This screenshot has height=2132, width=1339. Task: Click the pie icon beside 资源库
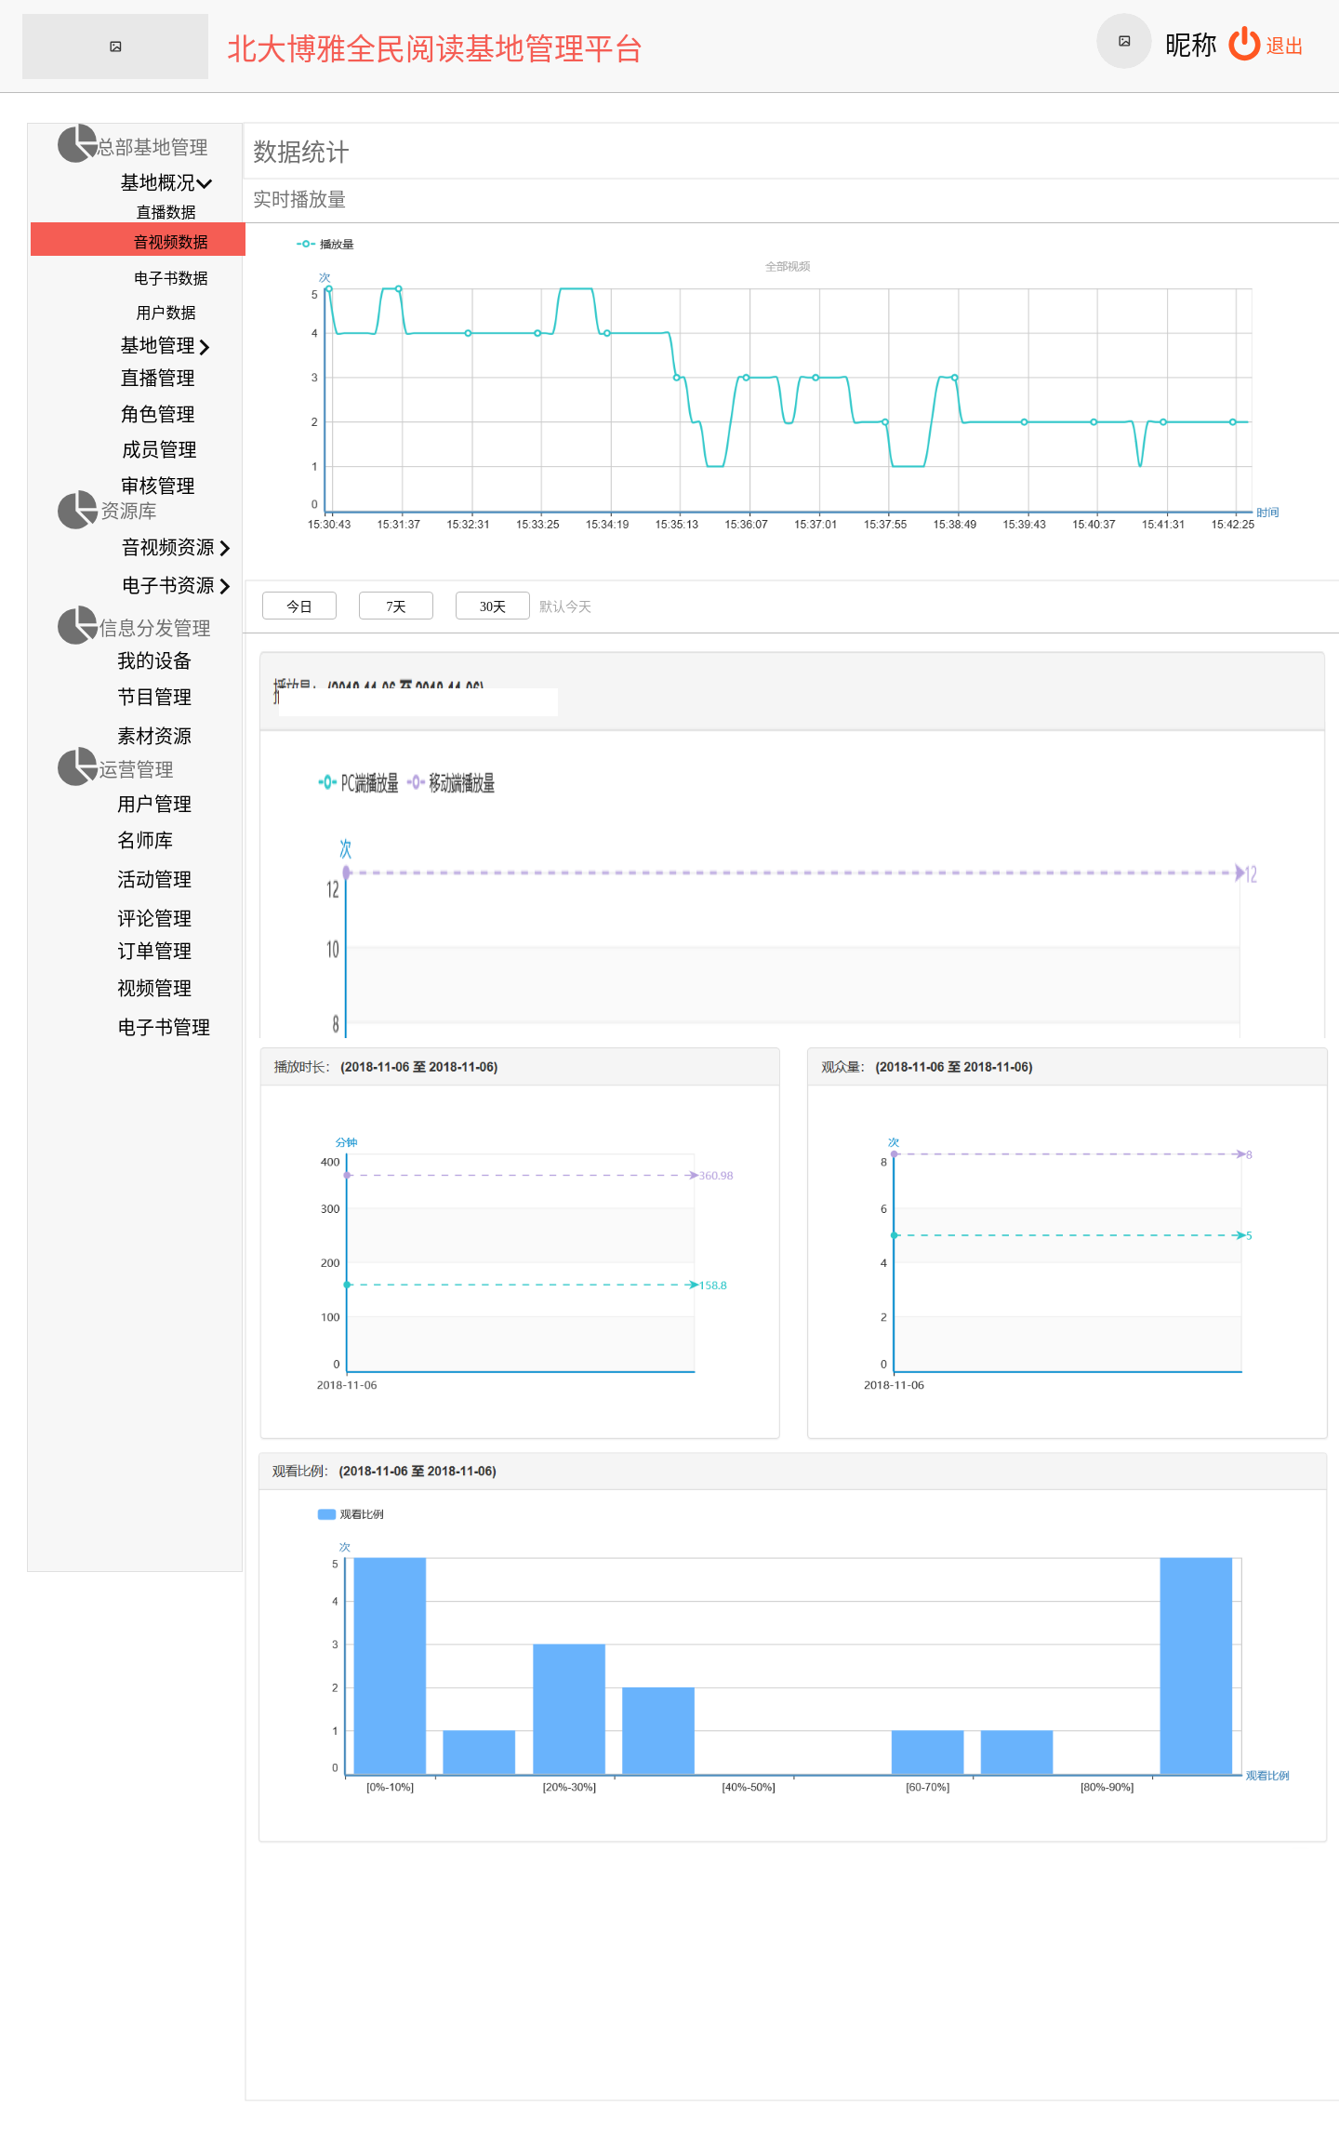tap(77, 510)
